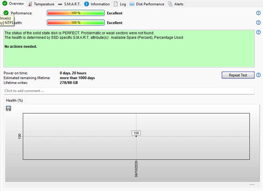Click the green check icon beside Performance
The height and width of the screenshot is (191, 263).
6,13
